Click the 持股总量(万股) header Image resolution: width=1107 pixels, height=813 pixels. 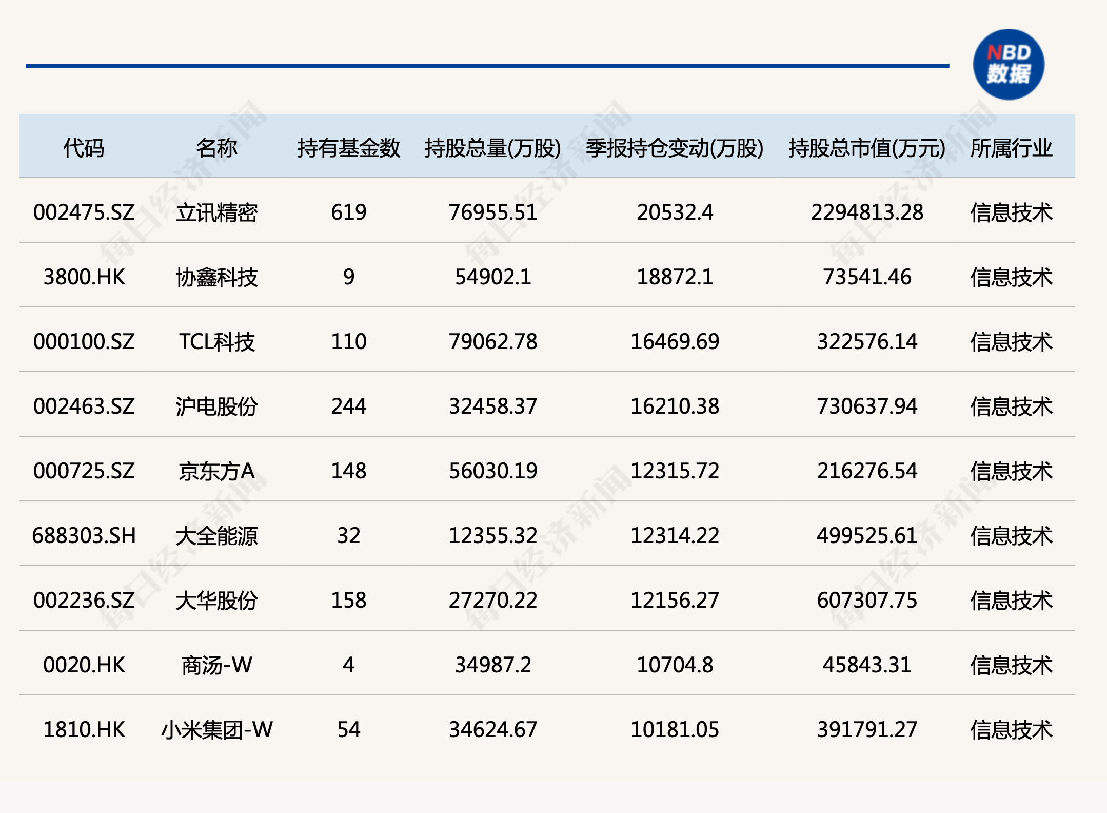point(492,148)
